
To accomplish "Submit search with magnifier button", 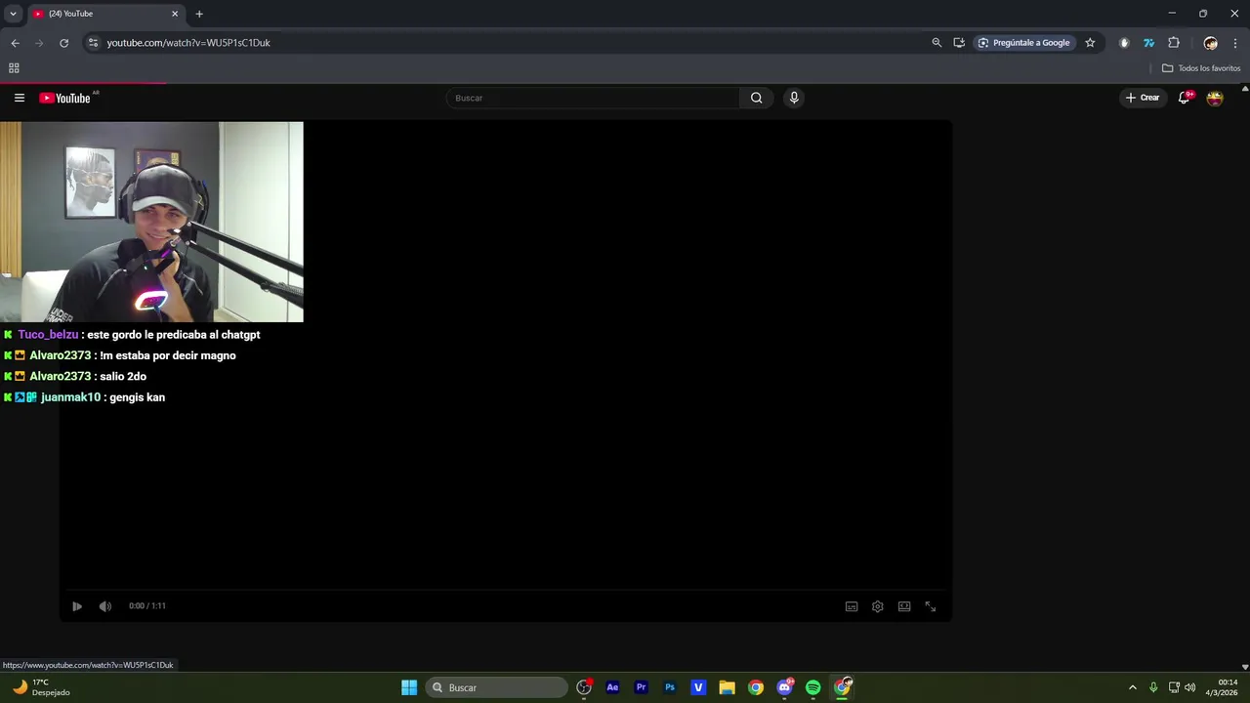I will pyautogui.click(x=757, y=98).
